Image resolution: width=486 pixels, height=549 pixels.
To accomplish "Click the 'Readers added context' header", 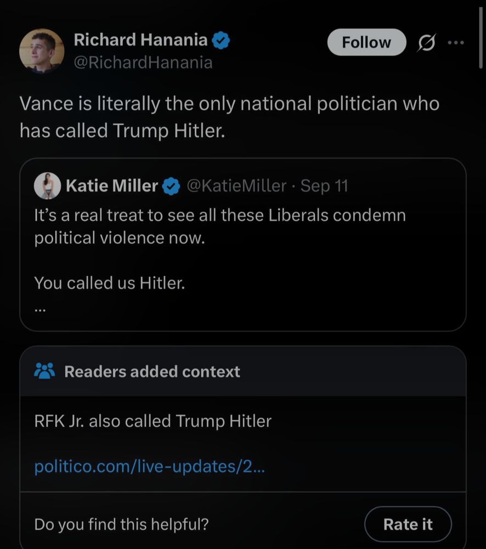I will (152, 372).
